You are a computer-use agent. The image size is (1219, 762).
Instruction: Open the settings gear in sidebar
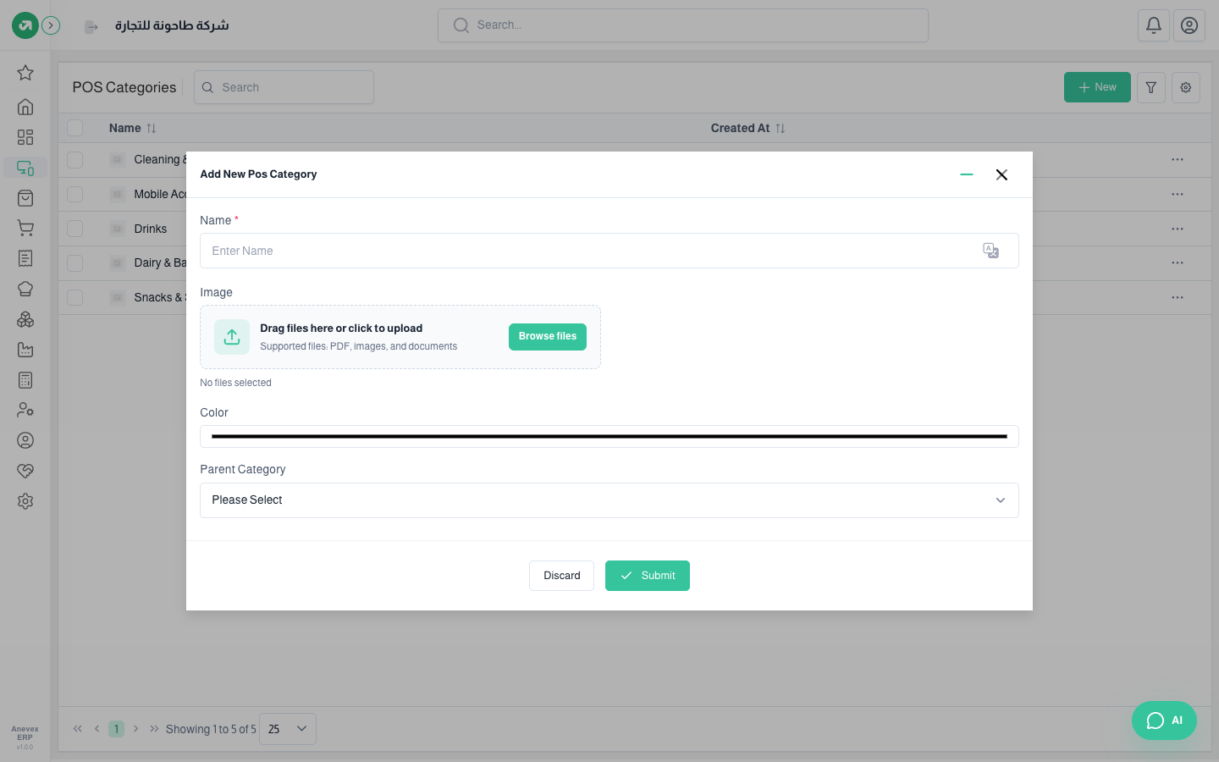tap(25, 501)
